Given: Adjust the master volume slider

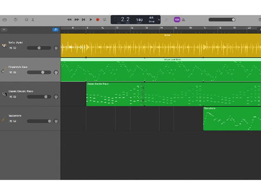Looking at the screenshot, I should tap(222, 19).
